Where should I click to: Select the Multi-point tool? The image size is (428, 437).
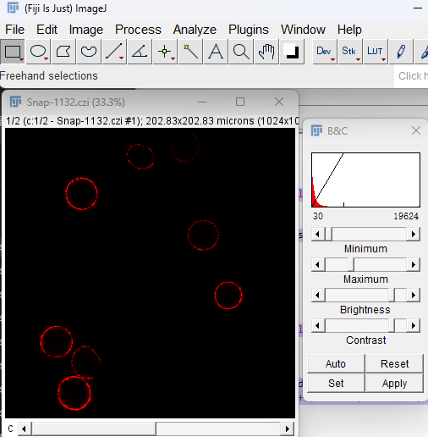165,52
